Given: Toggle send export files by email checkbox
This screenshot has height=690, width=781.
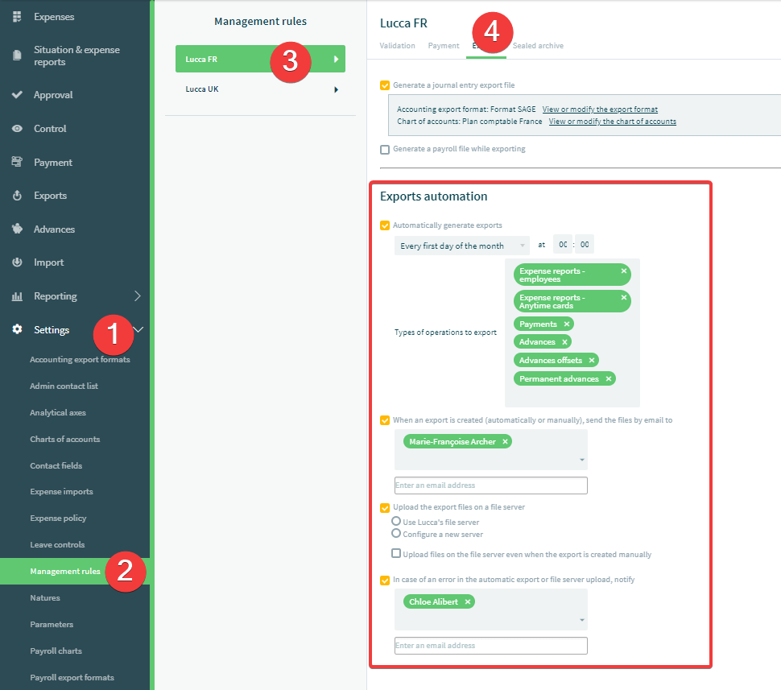Looking at the screenshot, I should tap(385, 420).
